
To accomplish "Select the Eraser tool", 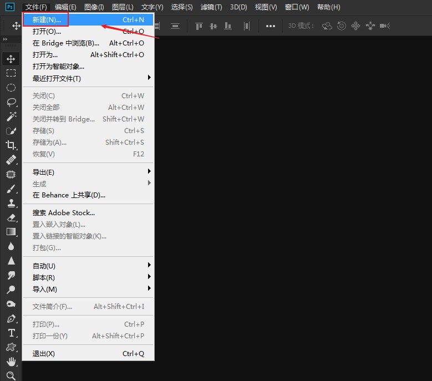I will coord(11,217).
